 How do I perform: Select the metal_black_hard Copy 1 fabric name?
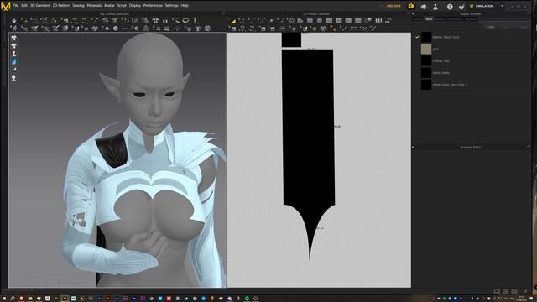tap(450, 85)
